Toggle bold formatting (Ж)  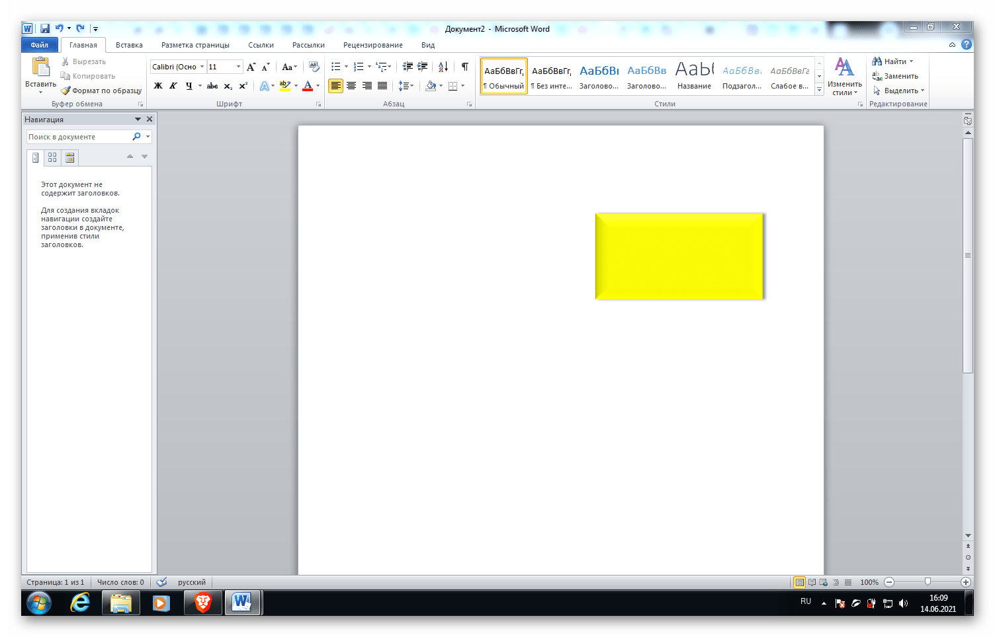click(x=158, y=86)
